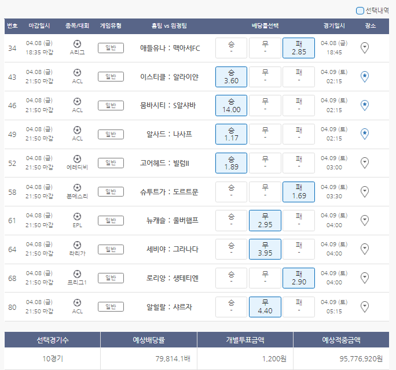This screenshot has width=396, height=370.
Task: Choose 승 for 슈투트가 vs 도르트문
Action: click(x=231, y=192)
